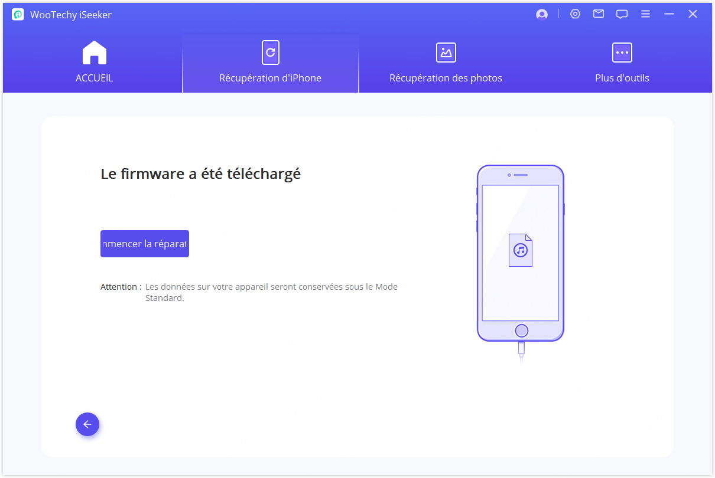Screen dimensions: 715x478
Task: Go back using the round arrow button
Action: coord(87,424)
